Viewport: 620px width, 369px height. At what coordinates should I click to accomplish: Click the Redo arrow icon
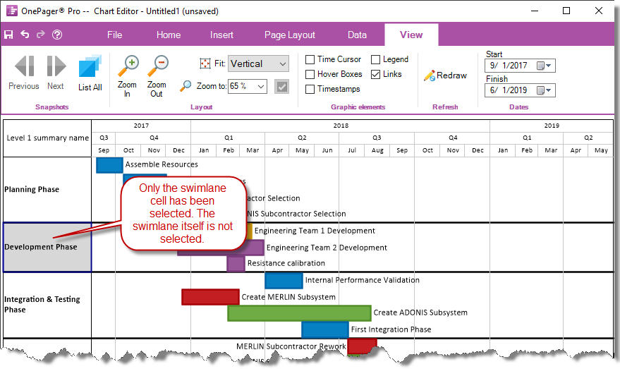pyautogui.click(x=40, y=35)
